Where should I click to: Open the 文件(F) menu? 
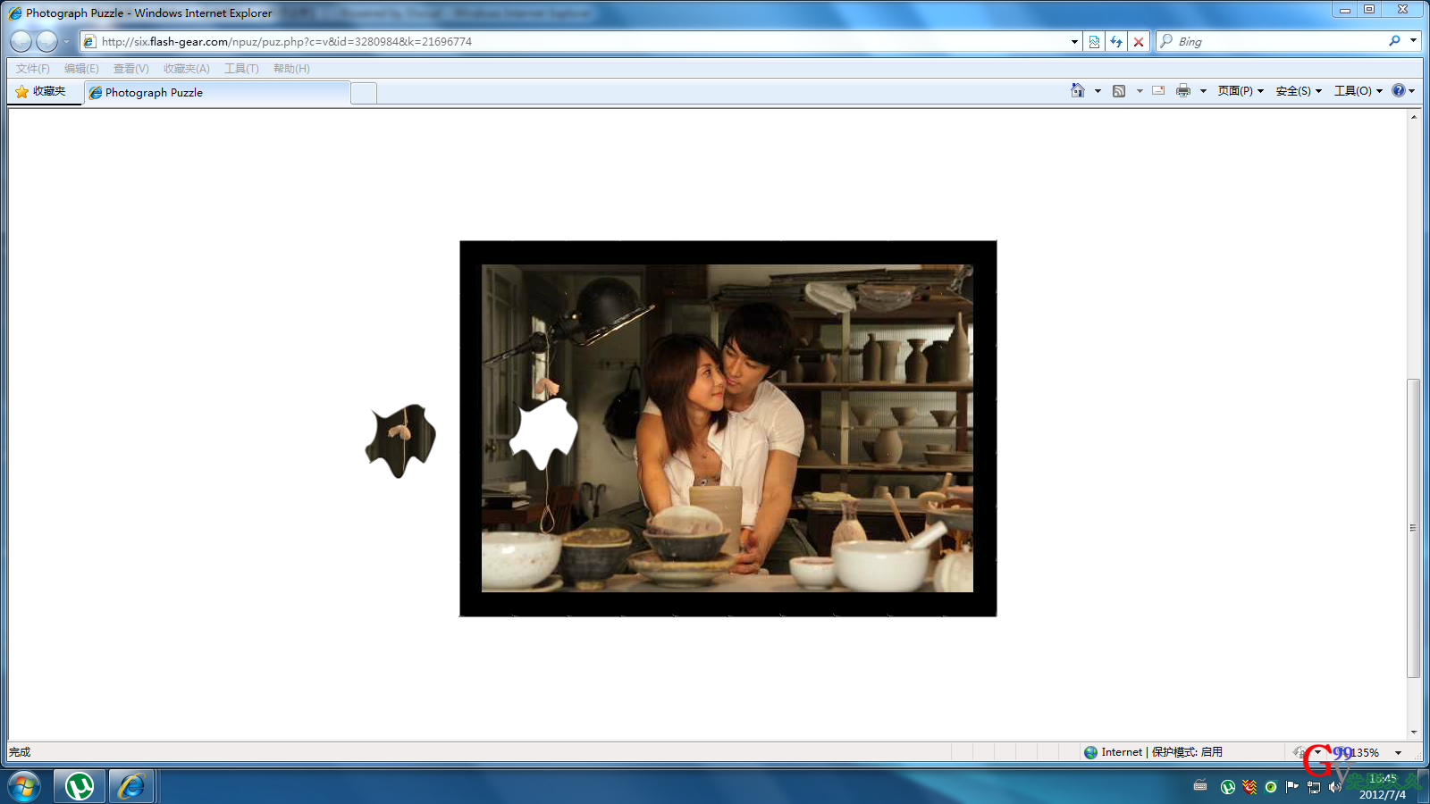[x=32, y=69]
